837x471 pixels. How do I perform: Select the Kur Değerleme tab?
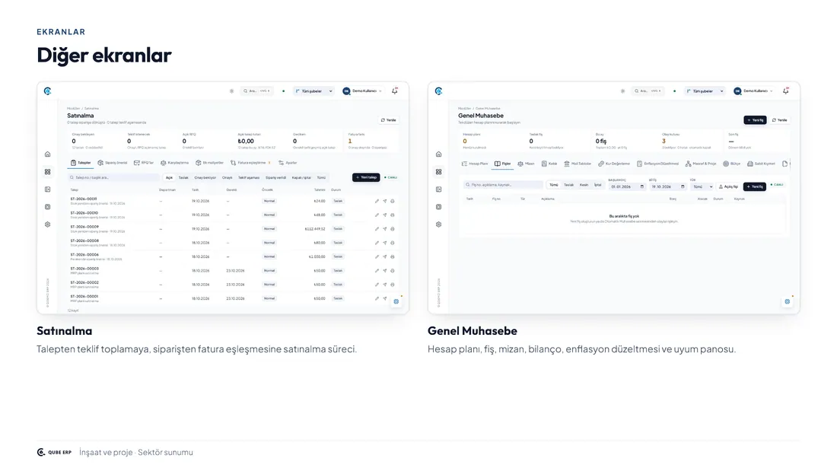pyautogui.click(x=614, y=164)
